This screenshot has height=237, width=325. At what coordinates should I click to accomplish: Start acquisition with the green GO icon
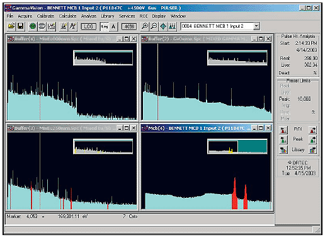tap(33, 26)
